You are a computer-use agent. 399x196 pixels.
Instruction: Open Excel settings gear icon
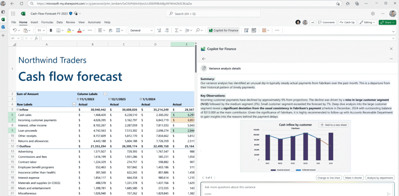[x=373, y=14]
